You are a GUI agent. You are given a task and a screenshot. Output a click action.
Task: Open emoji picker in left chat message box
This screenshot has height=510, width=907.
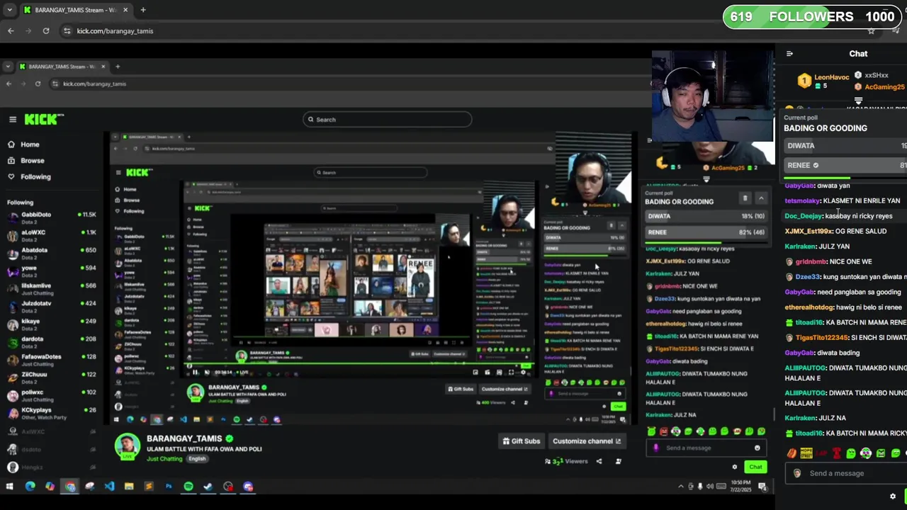pos(757,448)
